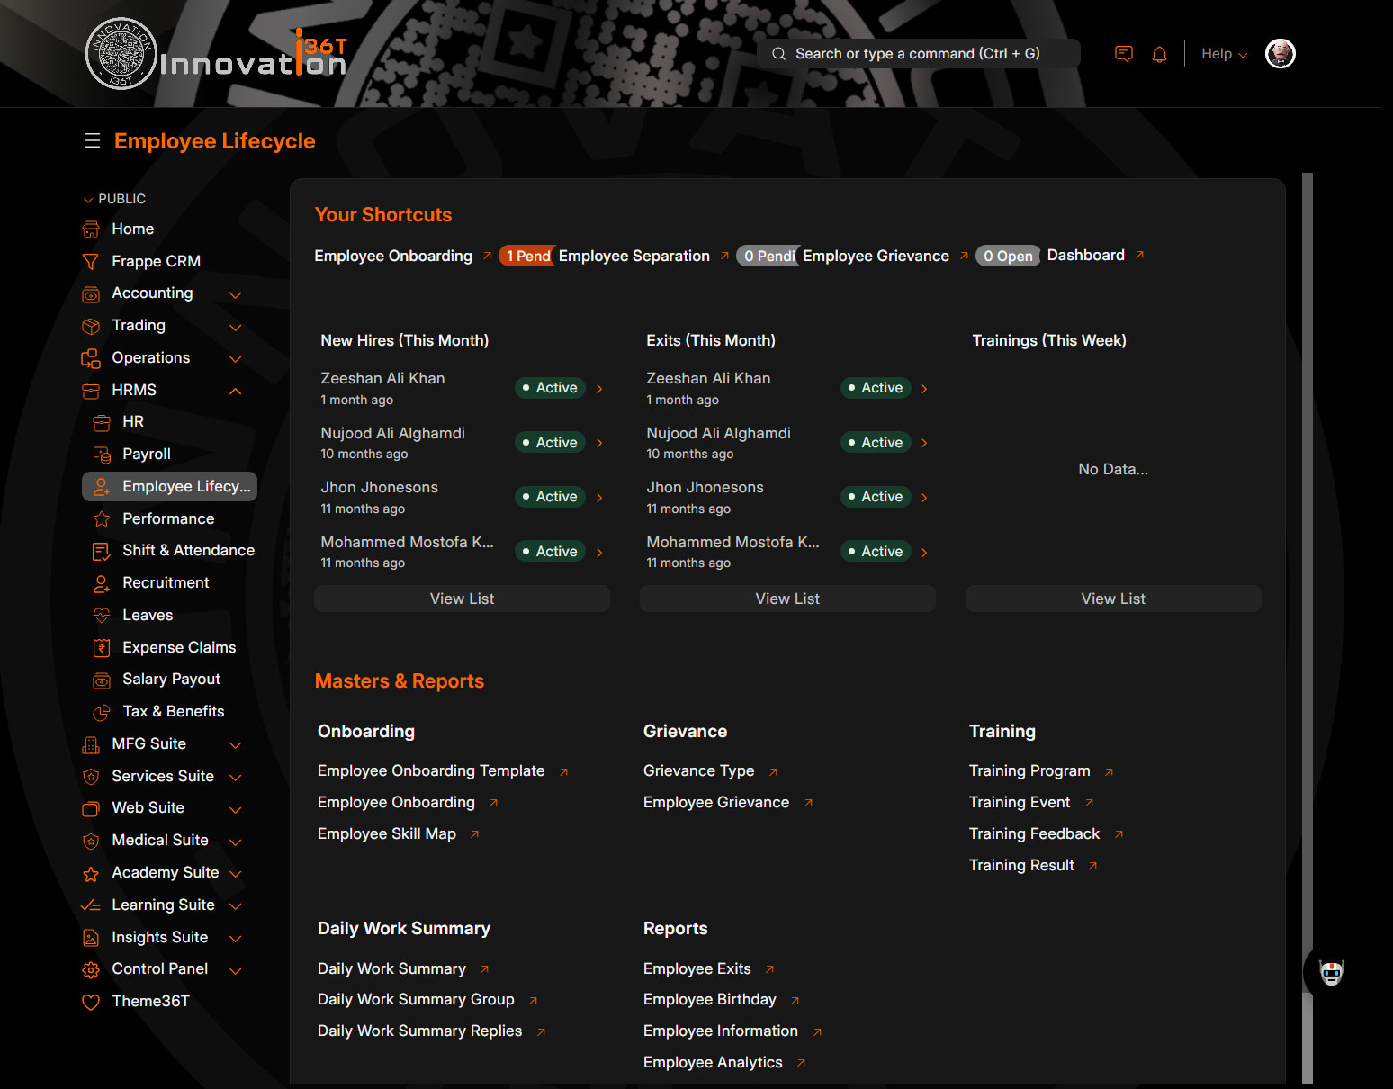Toggle the hamburger sidebar menu icon
The height and width of the screenshot is (1089, 1393).
[92, 141]
